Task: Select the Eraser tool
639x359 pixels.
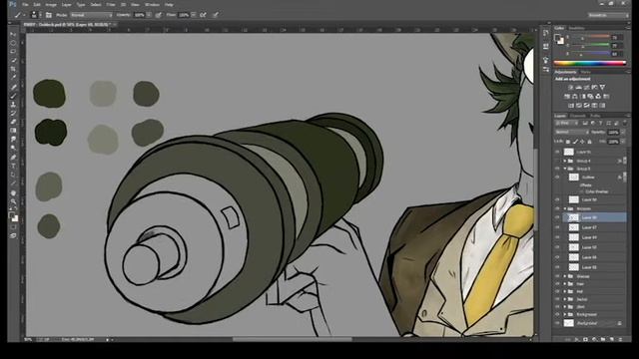Action: (13, 122)
